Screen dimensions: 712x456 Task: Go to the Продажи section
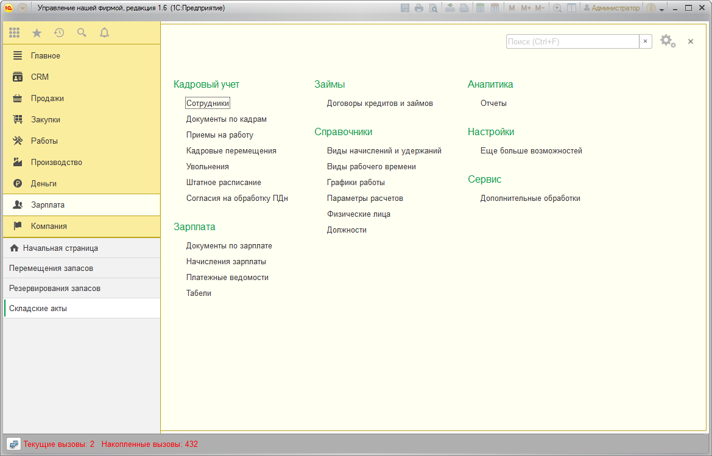point(82,98)
